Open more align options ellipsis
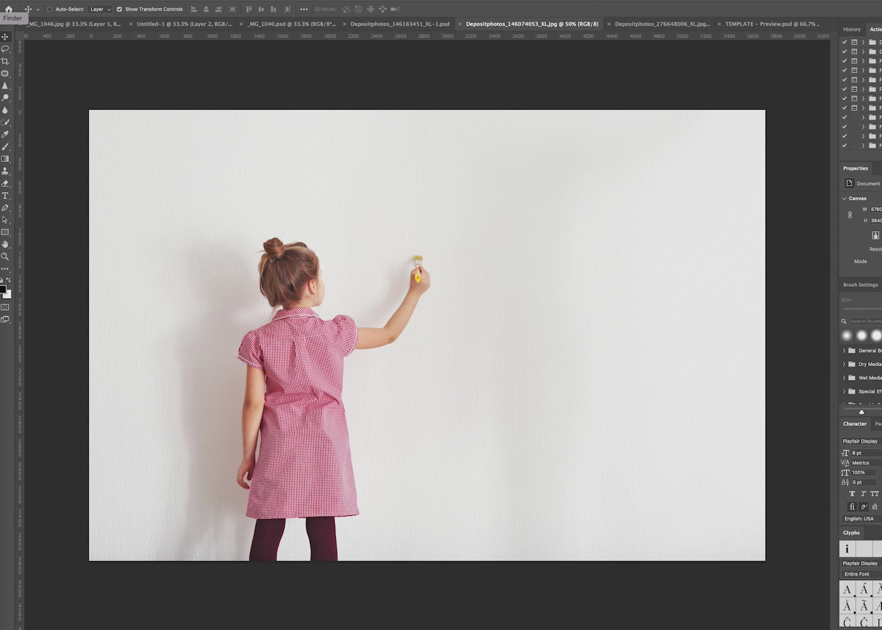 pyautogui.click(x=304, y=9)
